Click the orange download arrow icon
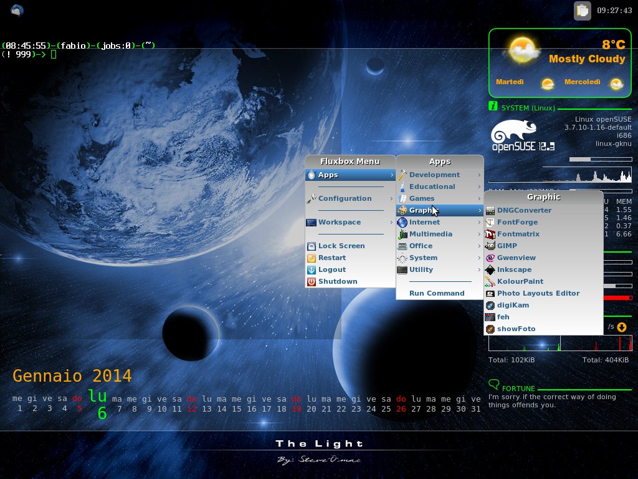 [622, 327]
